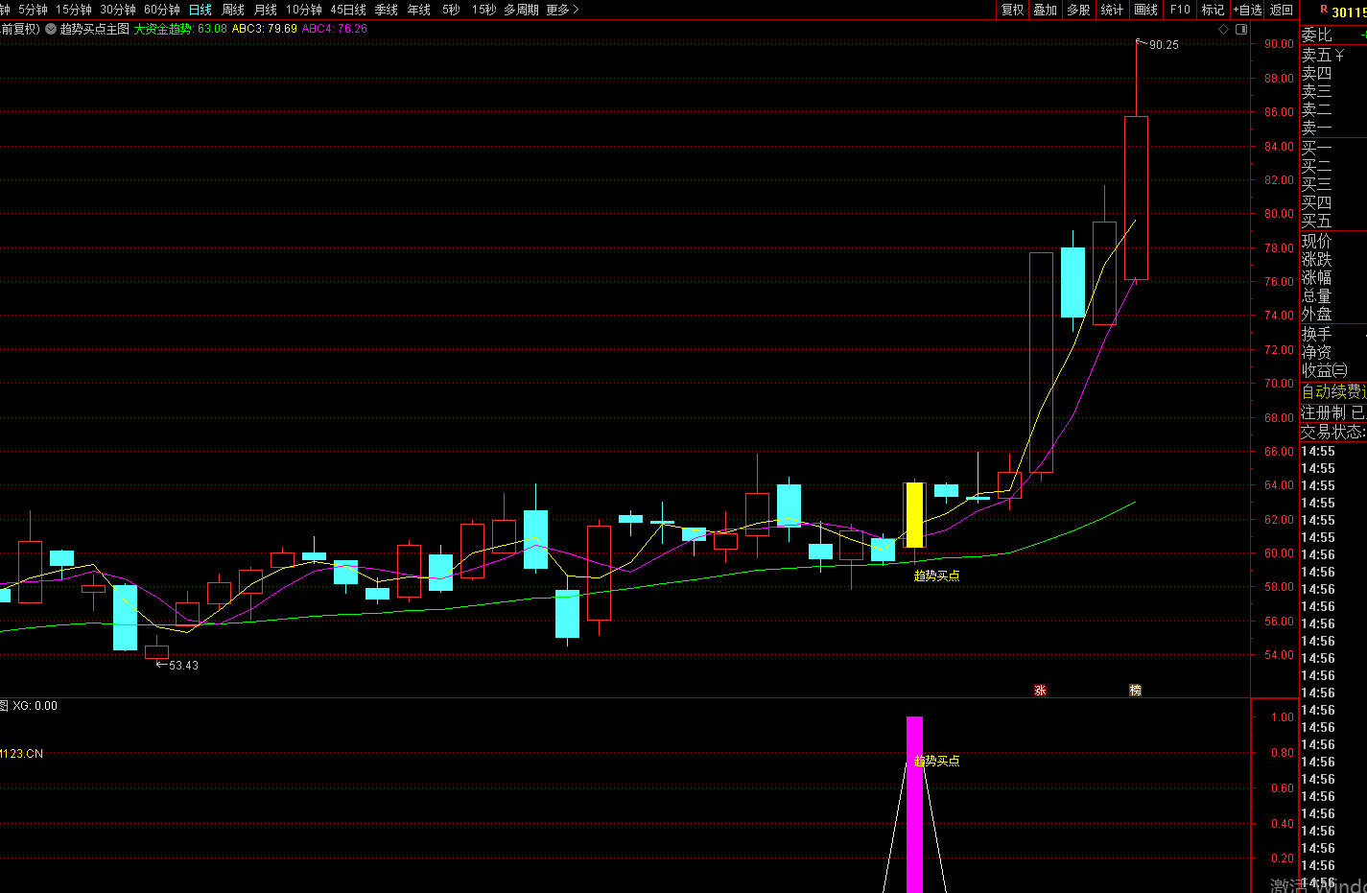The width and height of the screenshot is (1367, 893).
Task: Click the diamond icon above the price axis
Action: coord(1223,29)
